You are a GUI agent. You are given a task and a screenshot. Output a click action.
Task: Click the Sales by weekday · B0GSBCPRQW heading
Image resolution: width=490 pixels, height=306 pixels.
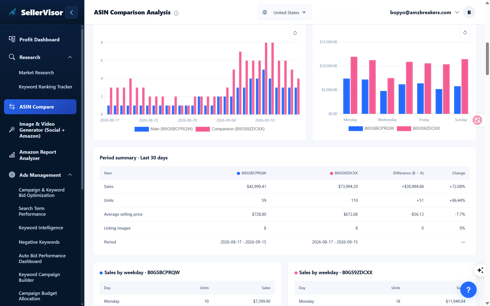(x=142, y=273)
